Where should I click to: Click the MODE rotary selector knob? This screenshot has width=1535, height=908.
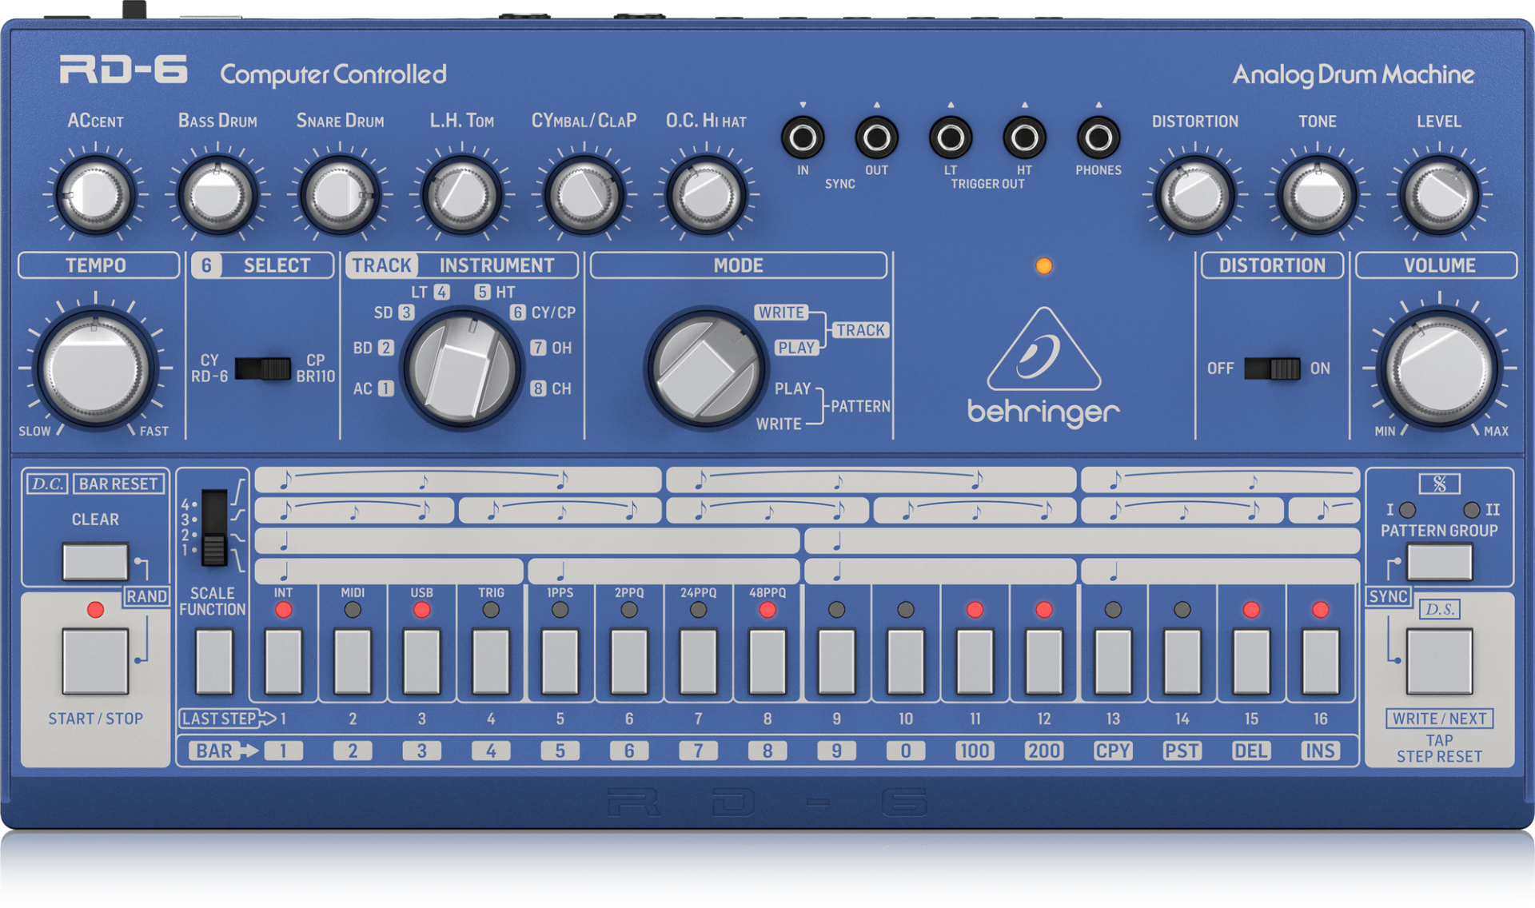(705, 368)
